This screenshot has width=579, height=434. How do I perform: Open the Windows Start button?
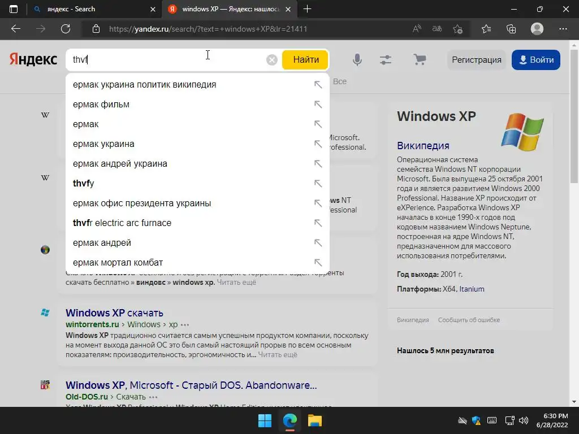coord(265,420)
